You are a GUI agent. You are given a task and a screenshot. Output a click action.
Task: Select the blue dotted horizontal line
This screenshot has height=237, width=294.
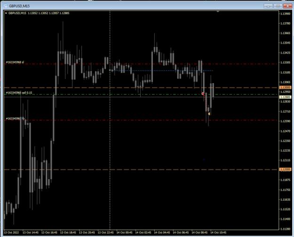(x=161, y=71)
